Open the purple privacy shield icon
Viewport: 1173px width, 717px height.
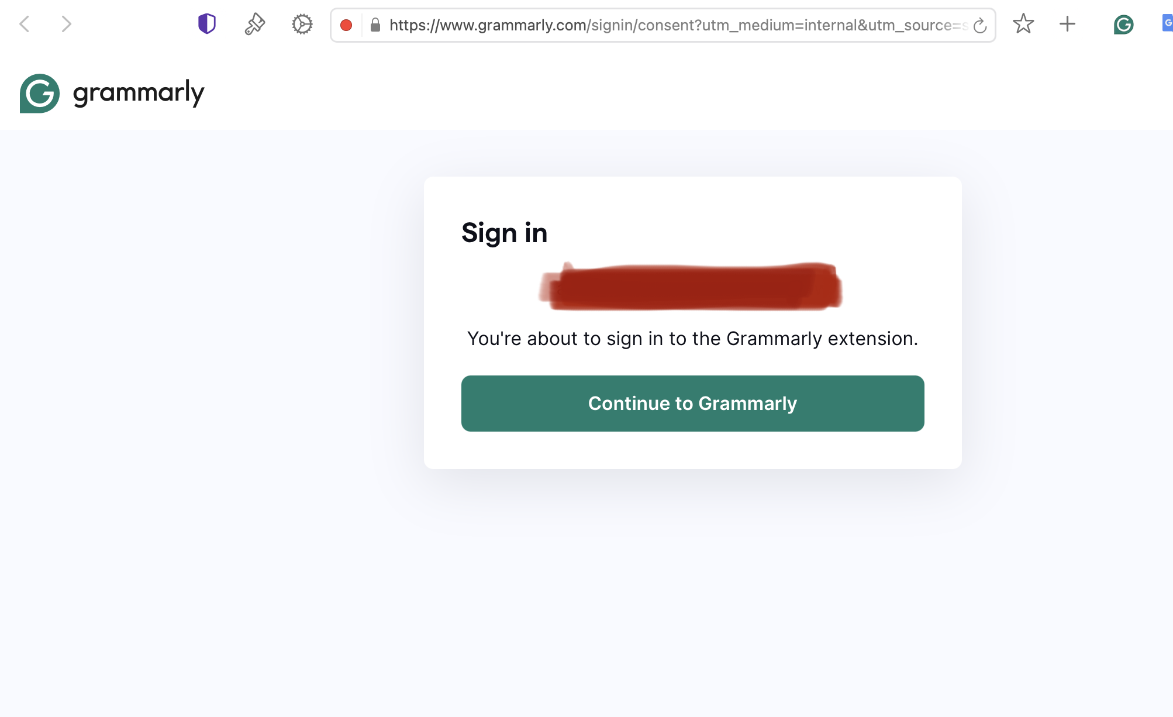207,25
